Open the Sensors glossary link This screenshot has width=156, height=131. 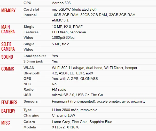30,102
